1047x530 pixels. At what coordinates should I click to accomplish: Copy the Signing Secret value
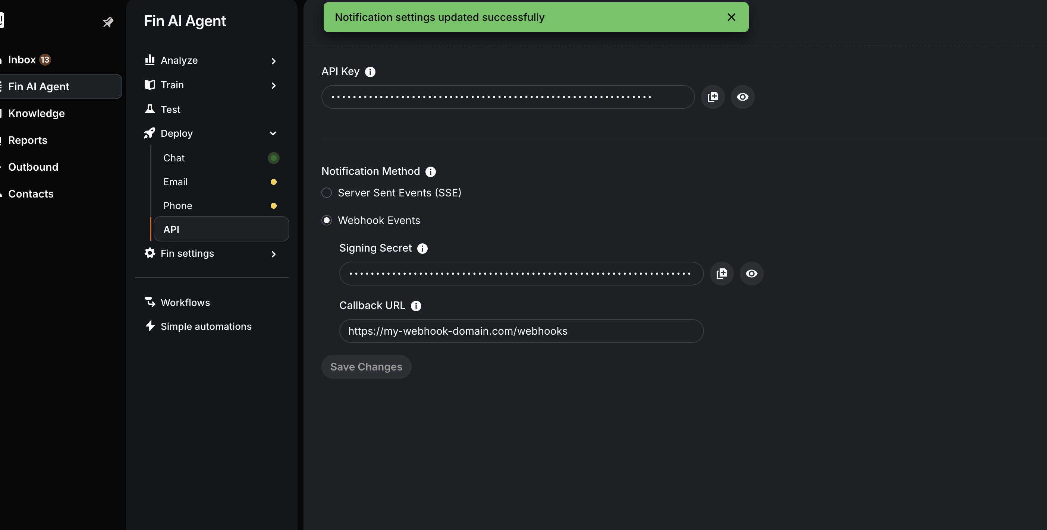click(721, 273)
